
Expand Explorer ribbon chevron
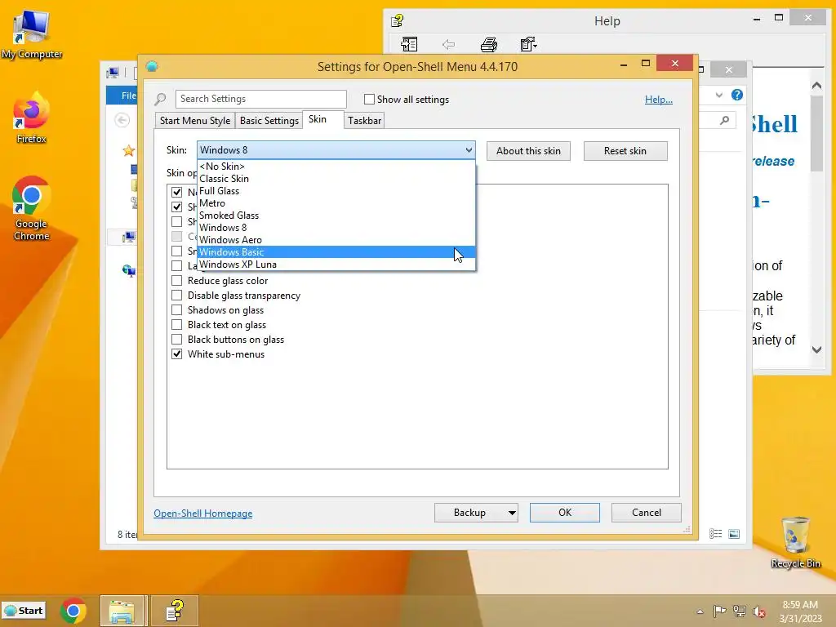click(718, 95)
